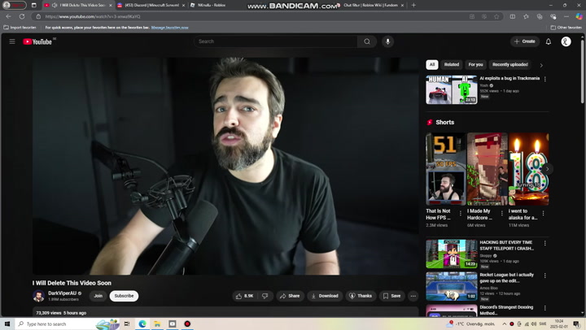Open Edge settings and more menu

pos(566,16)
